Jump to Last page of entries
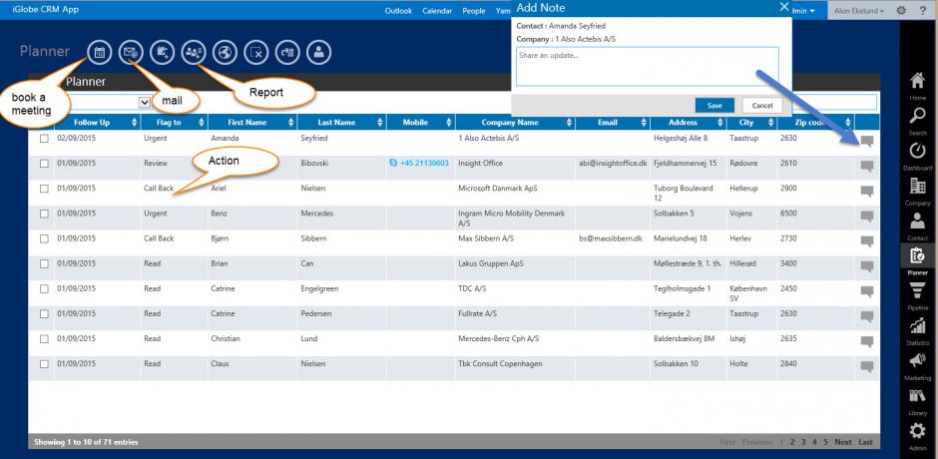Screen dimensions: 938x459 point(865,442)
